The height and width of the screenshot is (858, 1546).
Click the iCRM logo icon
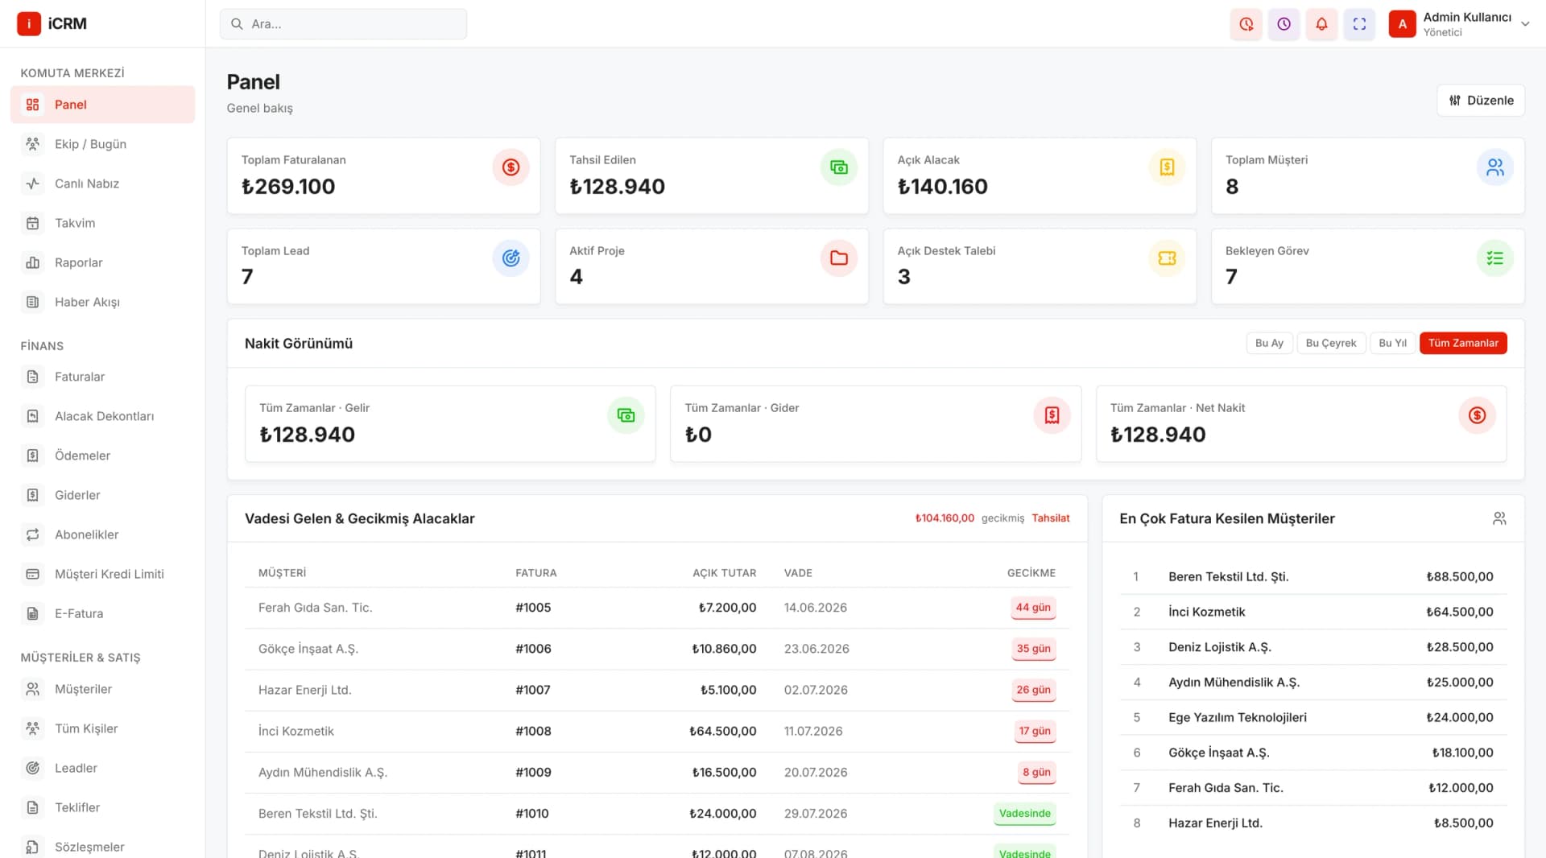pos(29,23)
